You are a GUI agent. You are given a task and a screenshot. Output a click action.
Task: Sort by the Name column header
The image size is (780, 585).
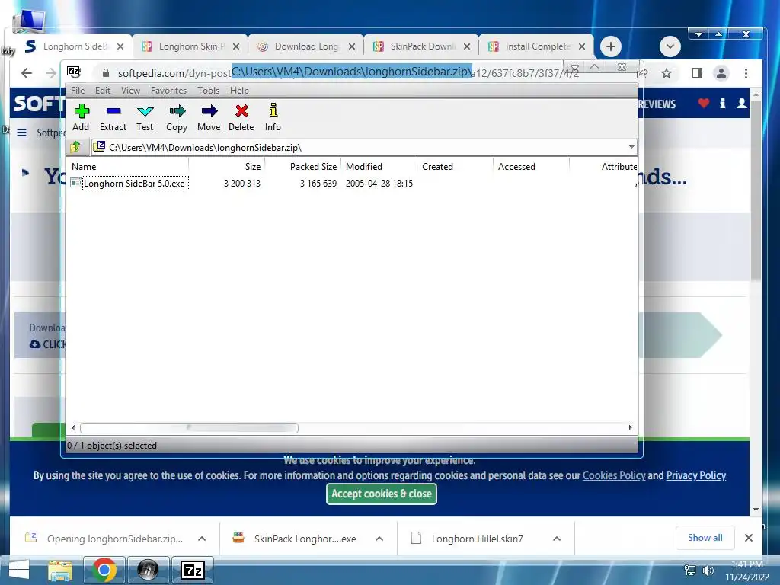pos(127,167)
